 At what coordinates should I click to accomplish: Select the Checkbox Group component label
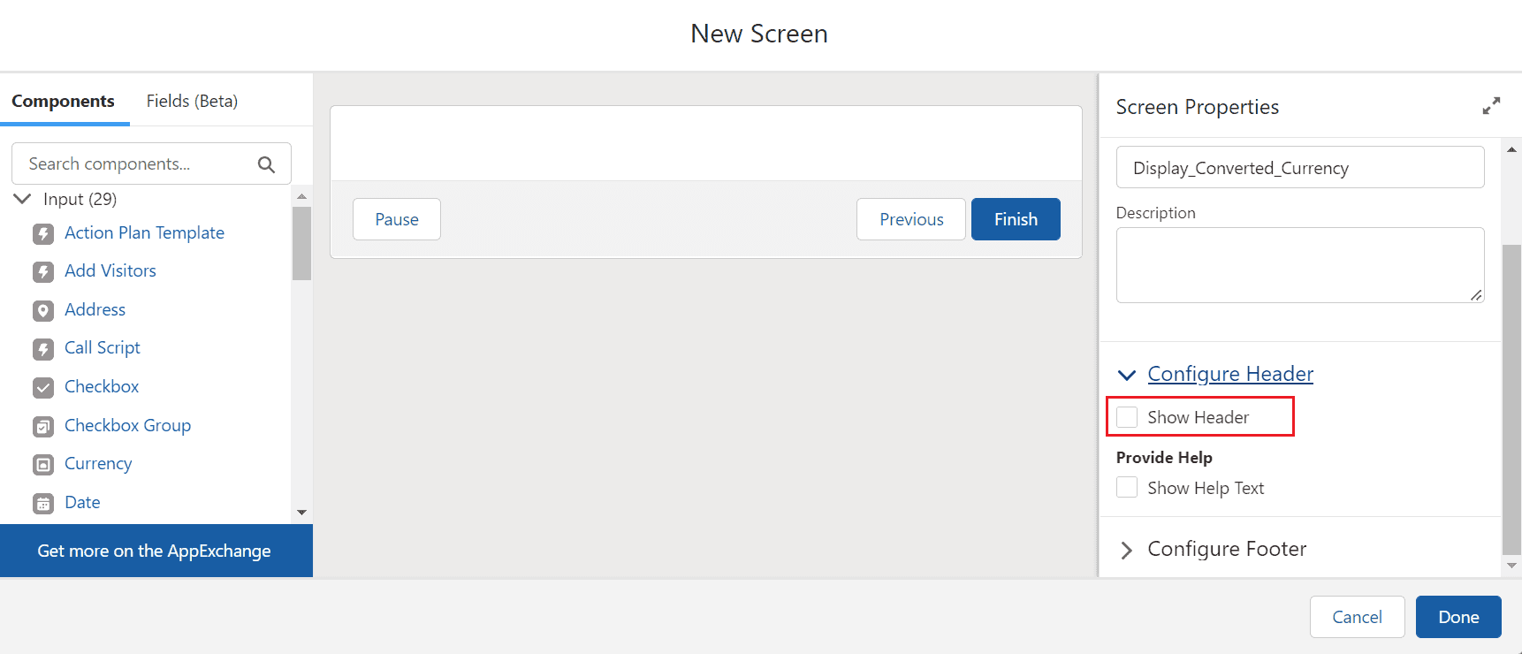click(x=127, y=425)
